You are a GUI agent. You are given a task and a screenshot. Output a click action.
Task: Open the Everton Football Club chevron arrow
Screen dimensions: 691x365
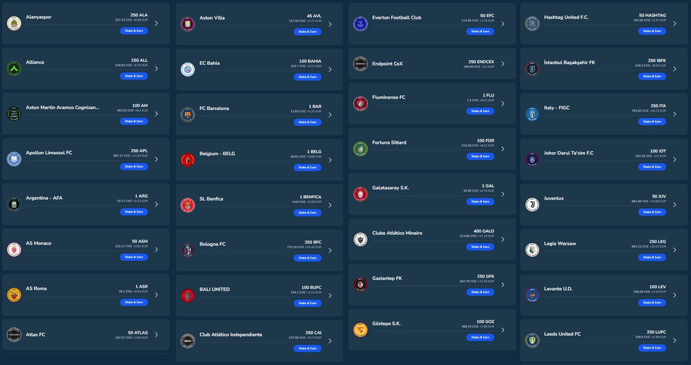[503, 24]
